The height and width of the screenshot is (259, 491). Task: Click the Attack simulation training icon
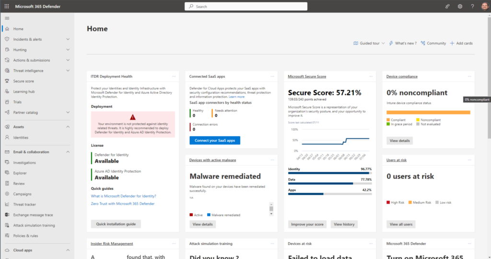tap(7, 225)
